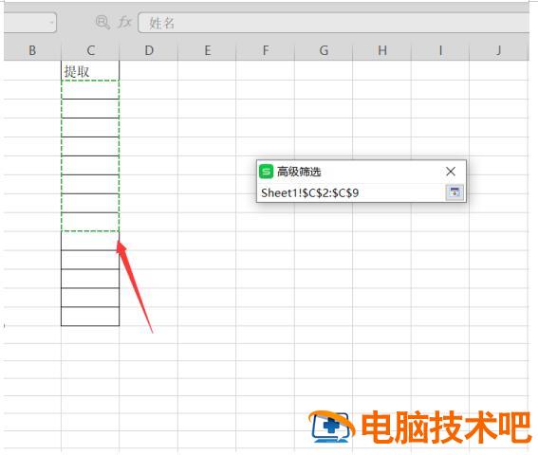Select column J header

pos(499,50)
